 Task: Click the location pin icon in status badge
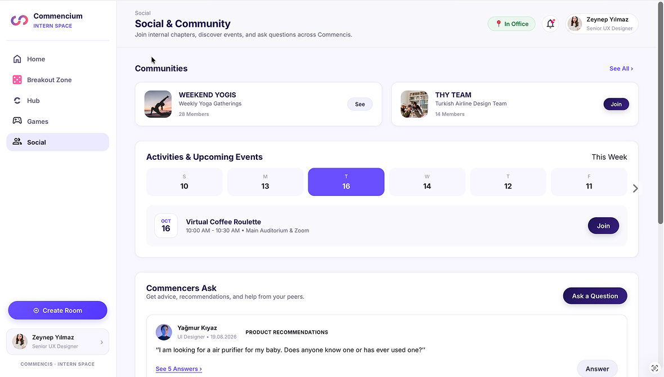tap(499, 24)
